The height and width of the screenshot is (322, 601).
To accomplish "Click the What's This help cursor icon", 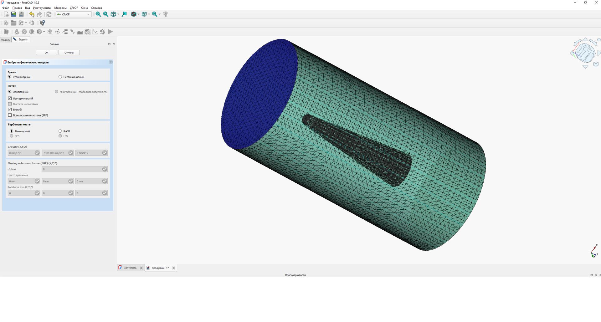I will point(43,23).
